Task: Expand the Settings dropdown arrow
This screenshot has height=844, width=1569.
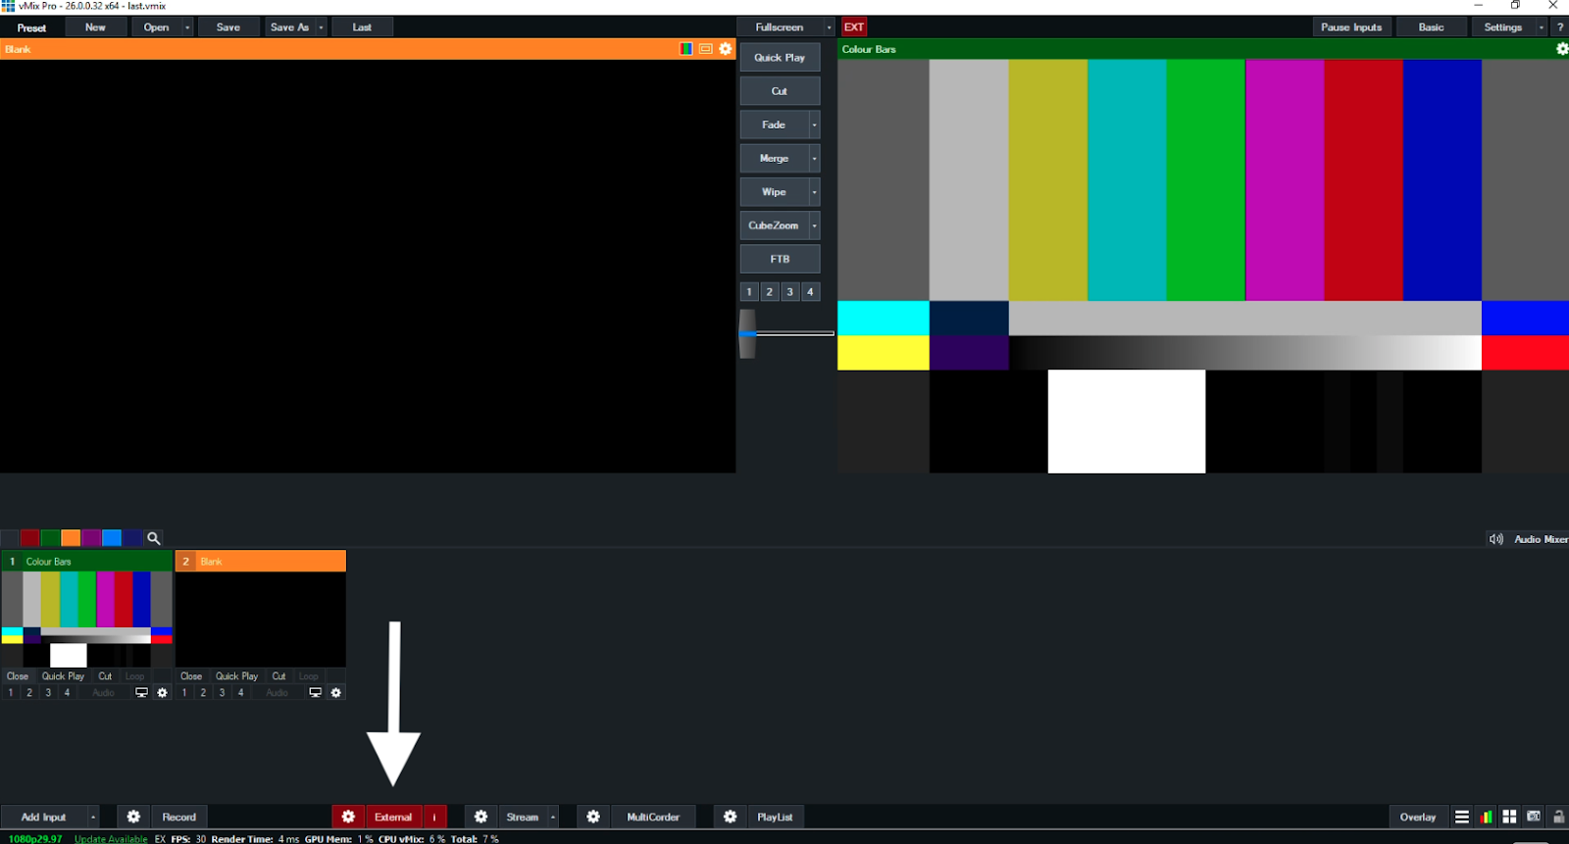Action: click(1541, 27)
